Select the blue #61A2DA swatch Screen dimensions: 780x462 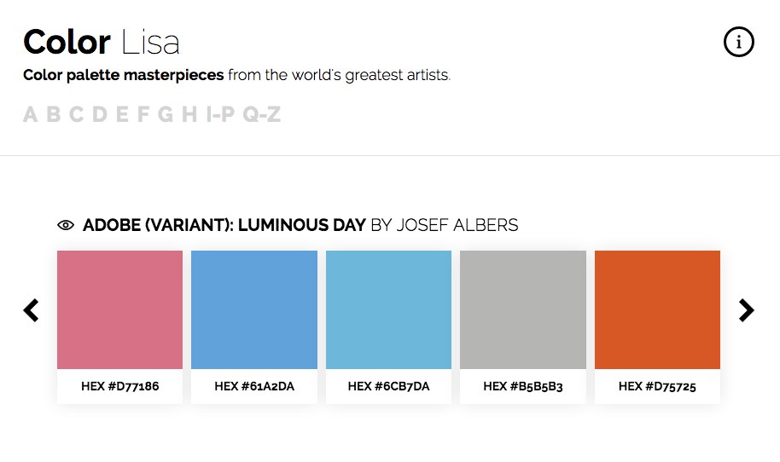254,309
